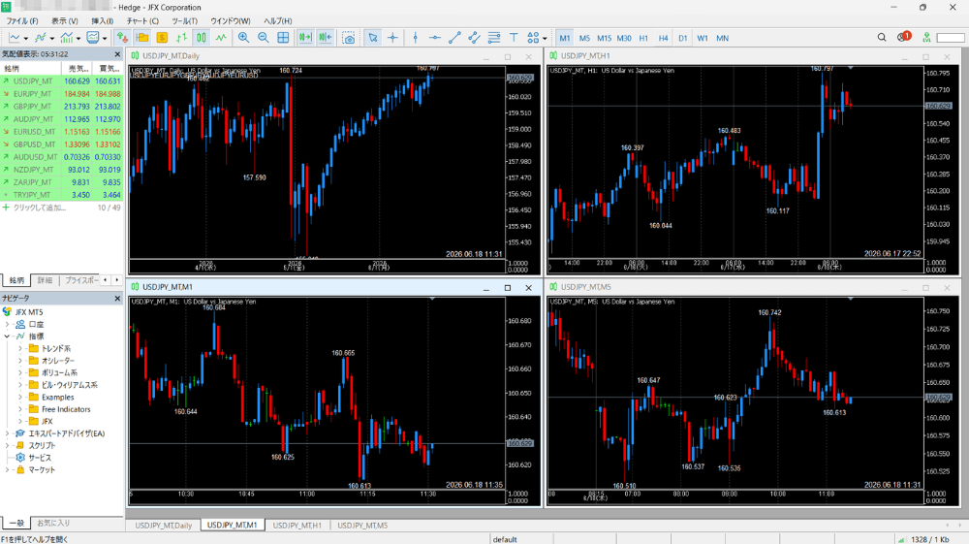Screen dimensions: 969x544
Task: Close the ナビゲータ panel
Action: pos(117,298)
